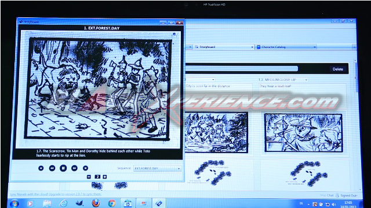Viewport: 371px width, 208px height.
Task: Skip to last frame in Storyboard player
Action: [x=85, y=168]
